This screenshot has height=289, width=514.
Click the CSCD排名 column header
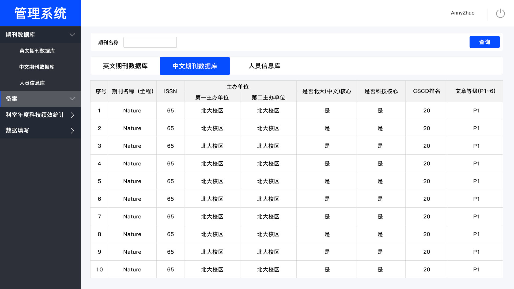[x=426, y=91]
